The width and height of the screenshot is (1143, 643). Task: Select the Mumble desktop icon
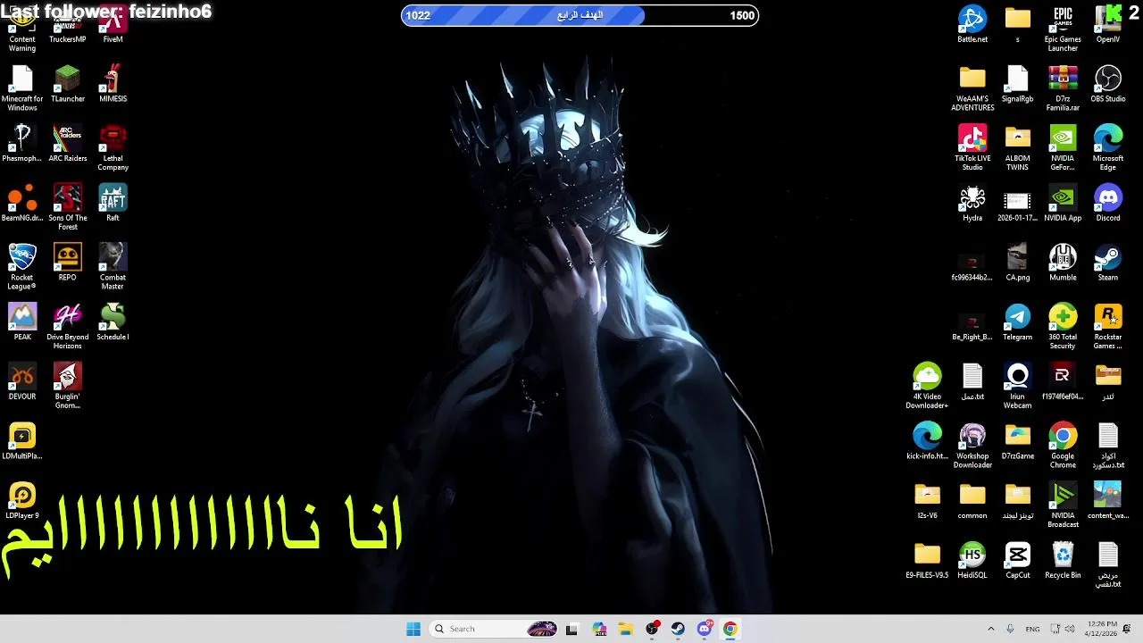[x=1063, y=263]
